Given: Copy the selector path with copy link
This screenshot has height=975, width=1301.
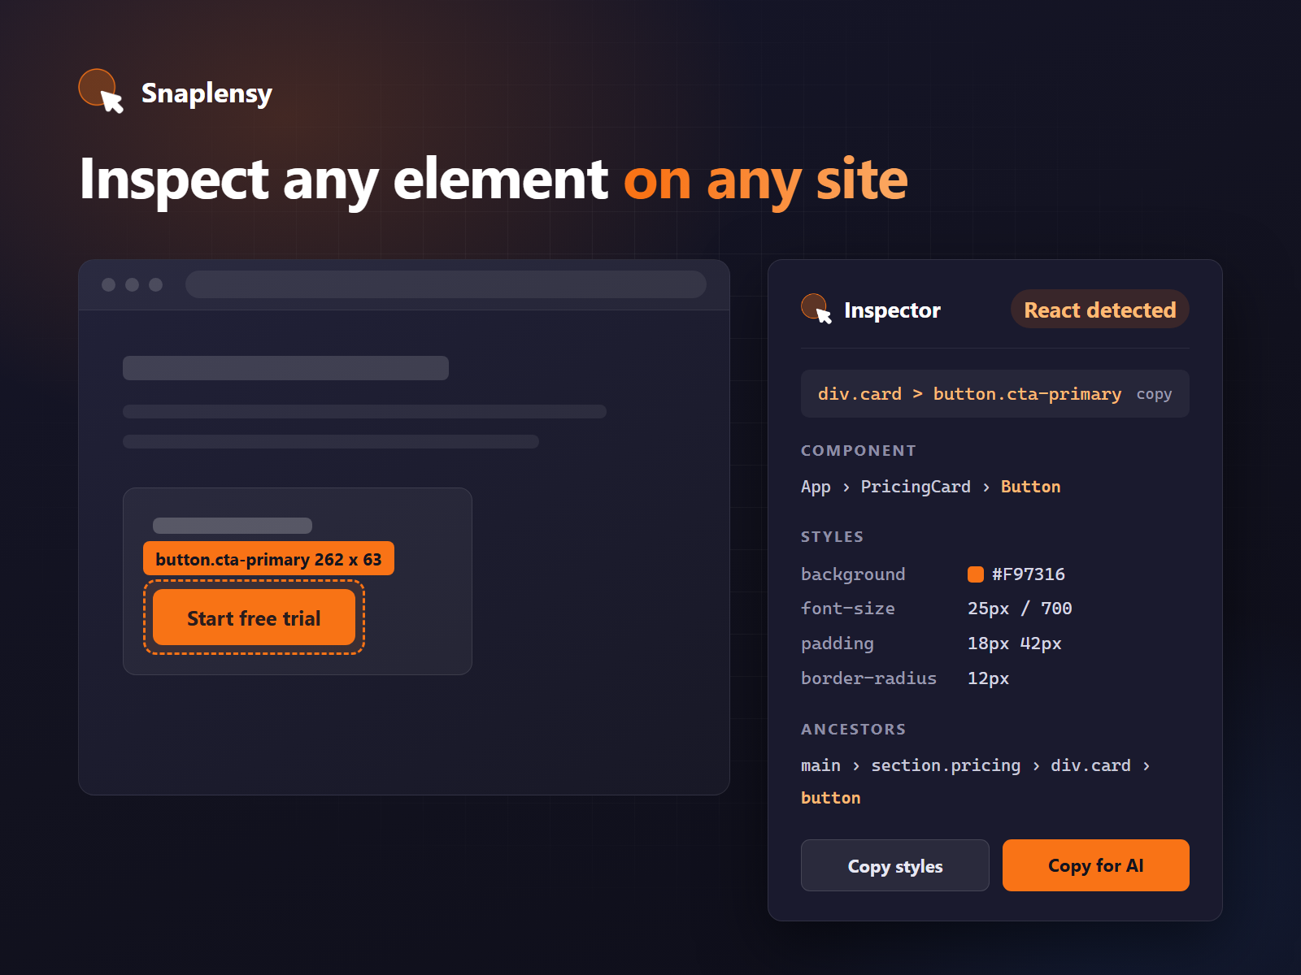Looking at the screenshot, I should click(x=1154, y=394).
